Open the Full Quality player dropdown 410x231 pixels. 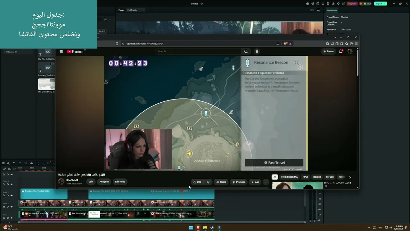click(136, 10)
